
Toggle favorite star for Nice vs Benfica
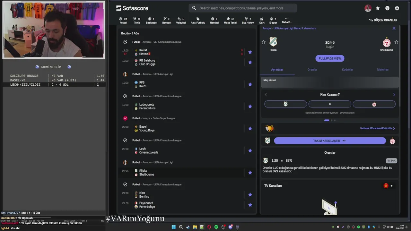250,195
